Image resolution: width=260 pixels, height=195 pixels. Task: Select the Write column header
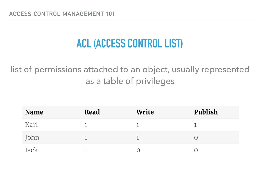(x=145, y=112)
